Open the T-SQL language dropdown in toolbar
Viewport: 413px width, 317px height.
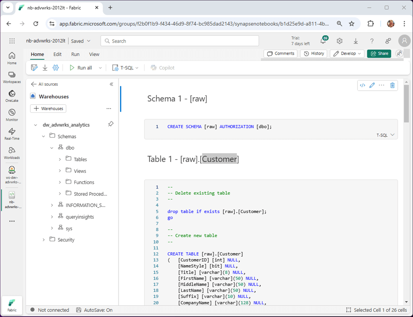(x=125, y=68)
